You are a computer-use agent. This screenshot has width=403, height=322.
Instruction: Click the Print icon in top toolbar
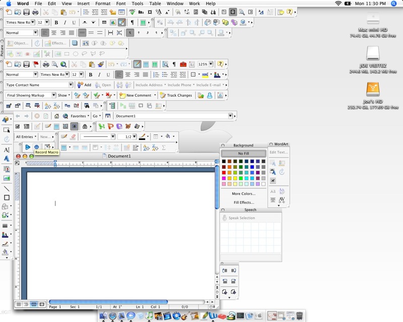(35, 12)
